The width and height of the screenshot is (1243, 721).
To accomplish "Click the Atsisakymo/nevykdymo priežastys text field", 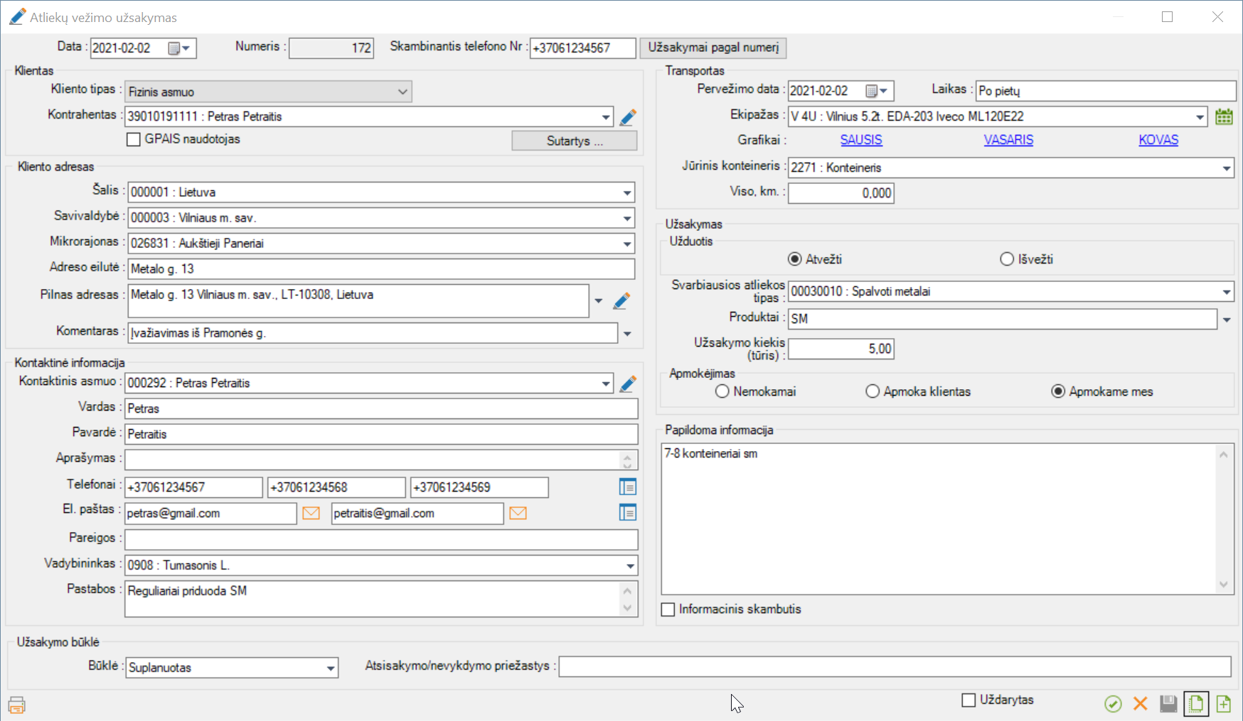I will (x=894, y=667).
